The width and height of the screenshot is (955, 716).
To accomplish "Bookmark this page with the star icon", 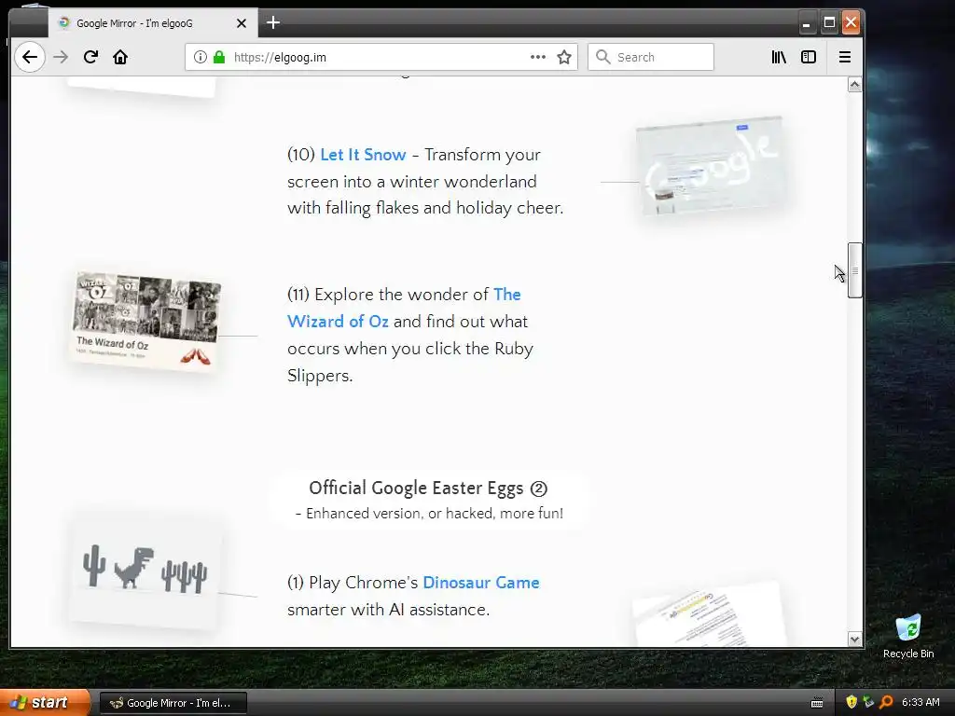I will (x=564, y=57).
